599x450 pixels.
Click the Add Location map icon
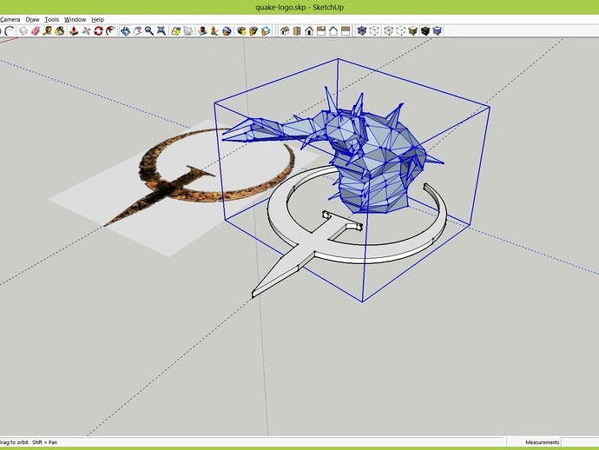[175, 31]
